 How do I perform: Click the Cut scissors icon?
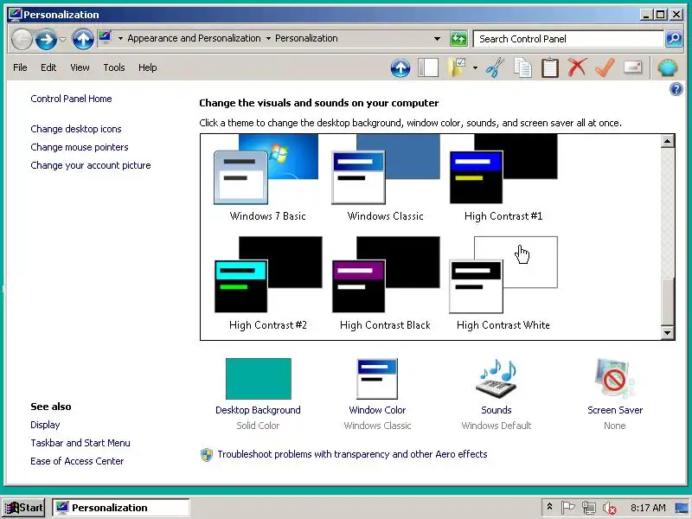495,68
